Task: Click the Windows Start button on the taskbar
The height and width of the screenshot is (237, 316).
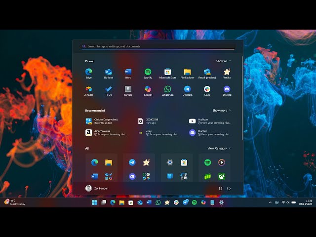Action: pos(94,202)
